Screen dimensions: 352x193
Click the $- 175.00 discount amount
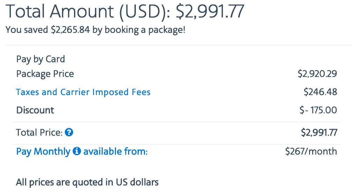tap(318, 110)
